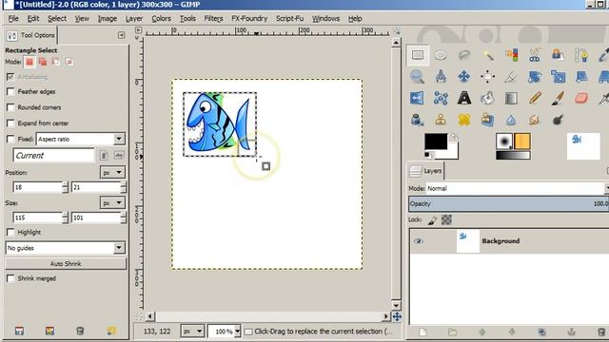Select the Paths tool
The height and width of the screenshot is (342, 609).
[581, 55]
